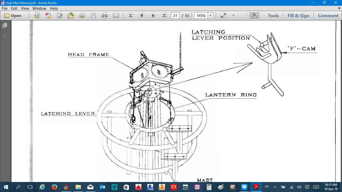Open Paint palette icon on taskbar

click(221, 187)
